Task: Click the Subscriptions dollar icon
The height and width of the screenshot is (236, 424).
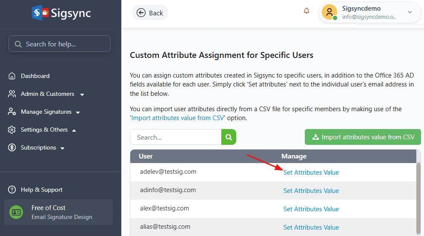Action: tap(12, 147)
